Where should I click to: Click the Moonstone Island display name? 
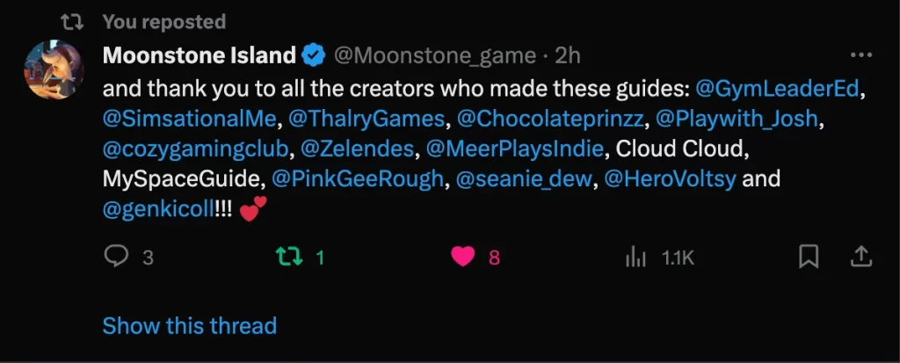tap(200, 55)
